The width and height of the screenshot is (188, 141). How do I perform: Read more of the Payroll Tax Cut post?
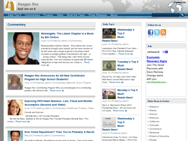point(116,82)
